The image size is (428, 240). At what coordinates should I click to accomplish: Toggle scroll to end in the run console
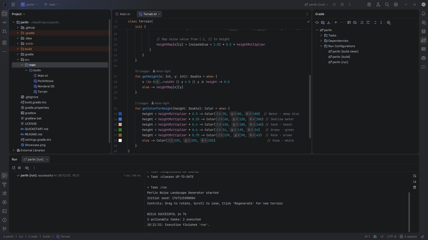tap(414, 182)
